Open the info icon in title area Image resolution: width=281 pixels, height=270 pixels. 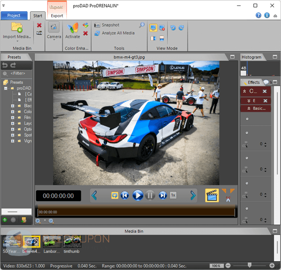click(267, 15)
